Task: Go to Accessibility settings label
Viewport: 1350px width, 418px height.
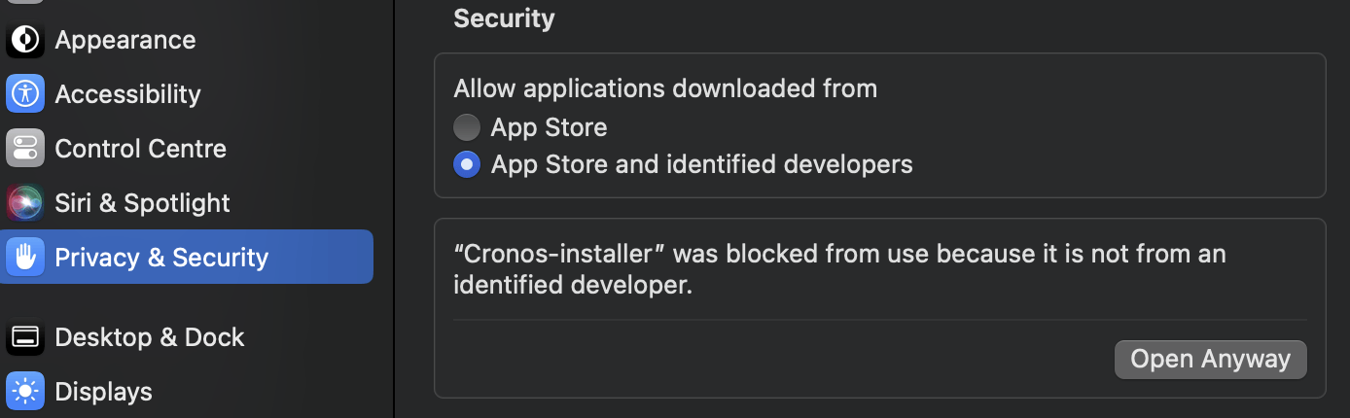Action: 127,94
